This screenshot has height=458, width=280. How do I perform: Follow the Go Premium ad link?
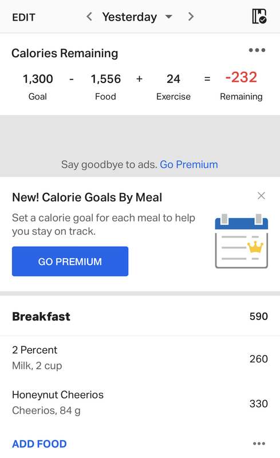(189, 164)
